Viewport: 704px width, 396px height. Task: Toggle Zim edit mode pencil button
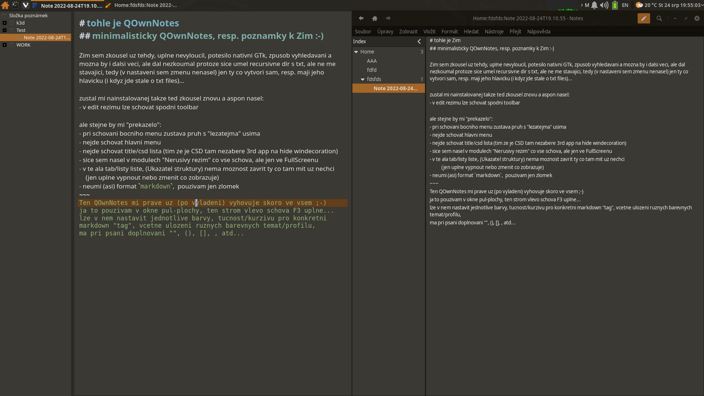[643, 18]
